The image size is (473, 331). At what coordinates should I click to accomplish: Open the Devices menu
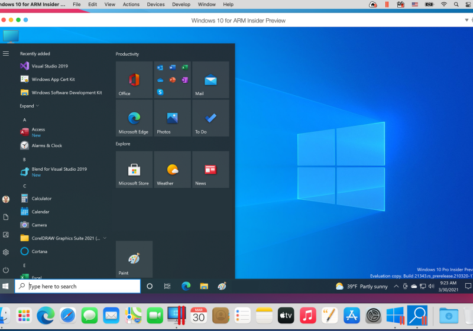coord(155,4)
